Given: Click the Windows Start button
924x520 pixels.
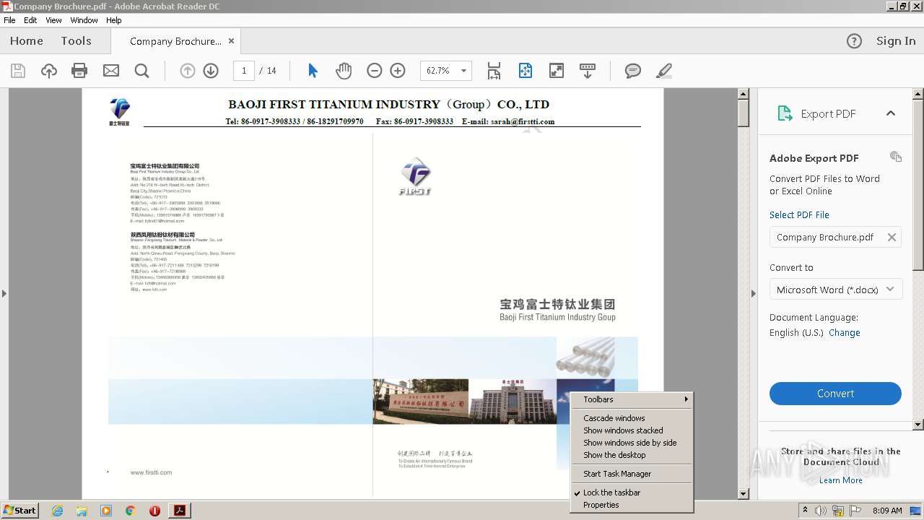Looking at the screenshot, I should coord(19,511).
